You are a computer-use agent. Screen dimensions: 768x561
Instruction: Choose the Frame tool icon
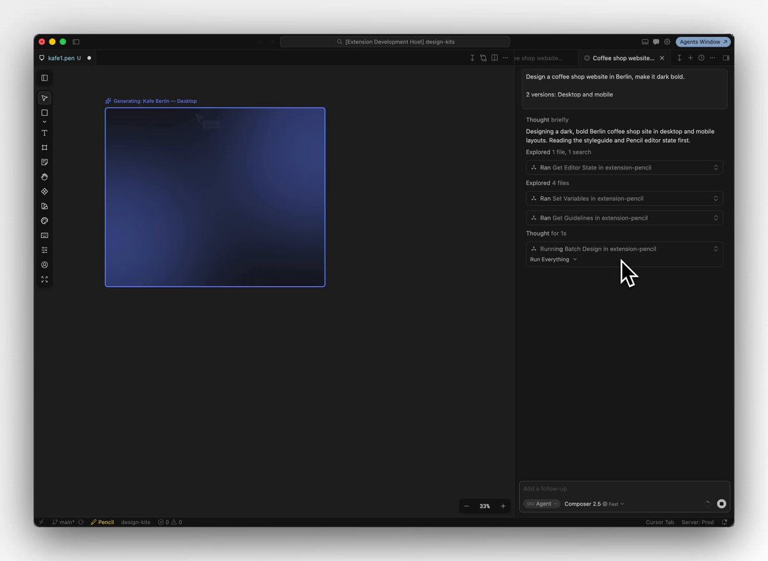pos(44,148)
